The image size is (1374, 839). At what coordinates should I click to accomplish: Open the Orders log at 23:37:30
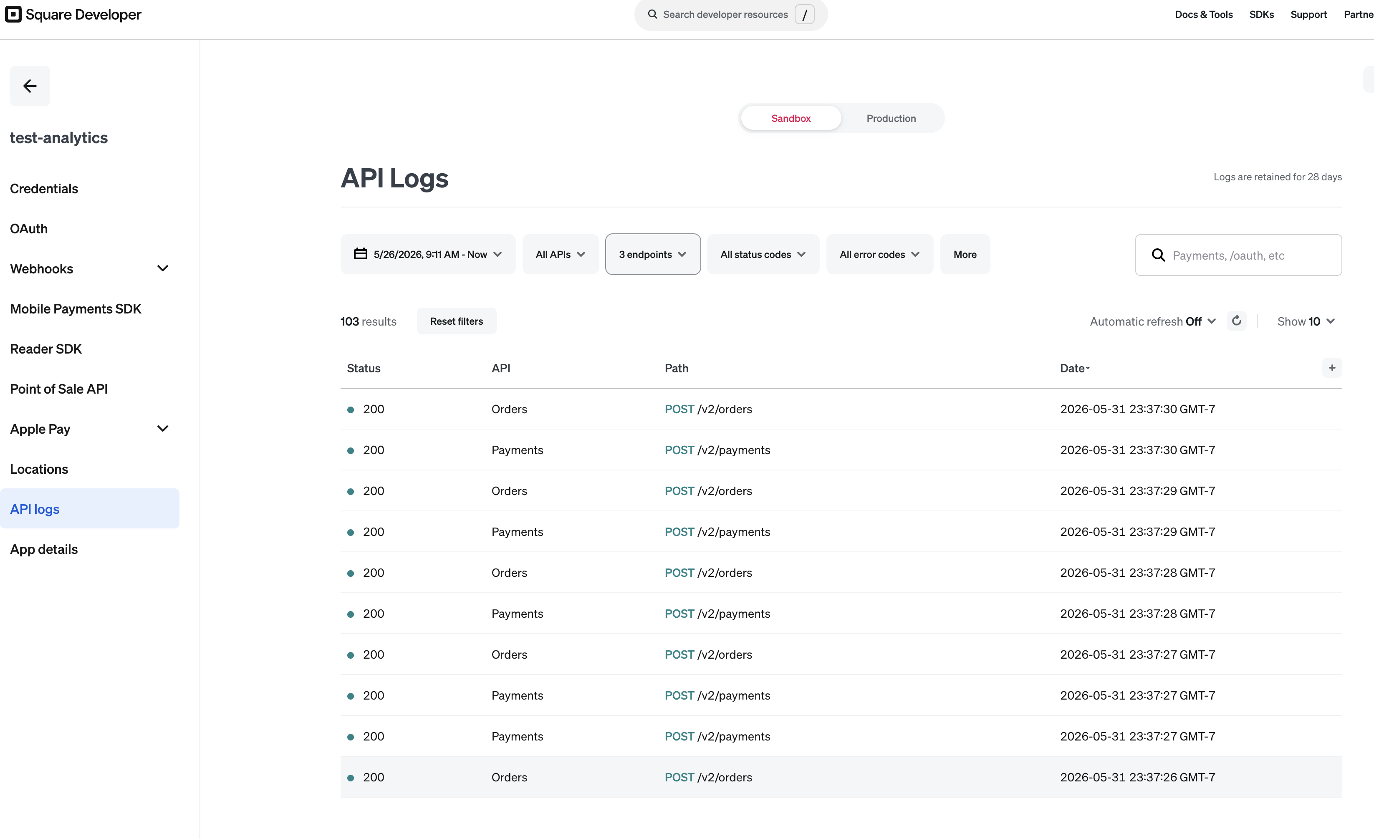pos(841,409)
